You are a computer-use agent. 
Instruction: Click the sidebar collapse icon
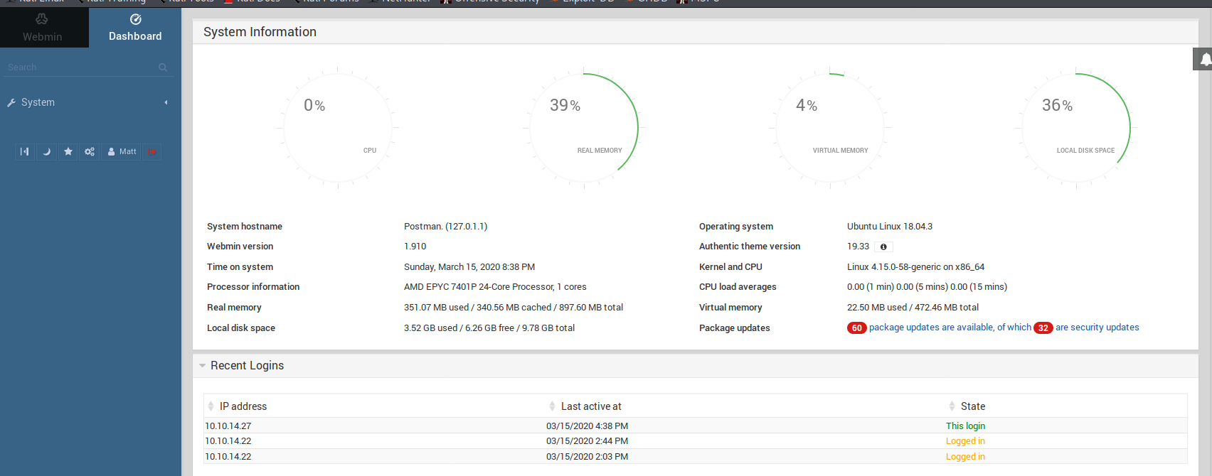25,151
